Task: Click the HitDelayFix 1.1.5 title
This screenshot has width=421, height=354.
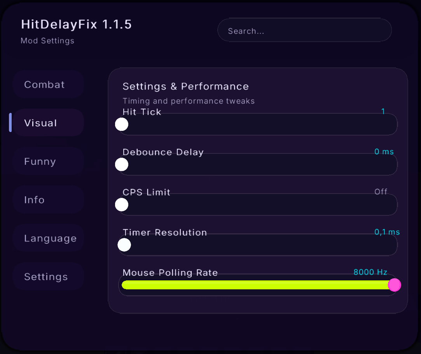Action: pos(76,25)
